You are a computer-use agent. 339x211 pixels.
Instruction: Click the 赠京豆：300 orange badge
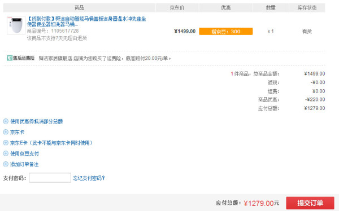tap(225, 32)
